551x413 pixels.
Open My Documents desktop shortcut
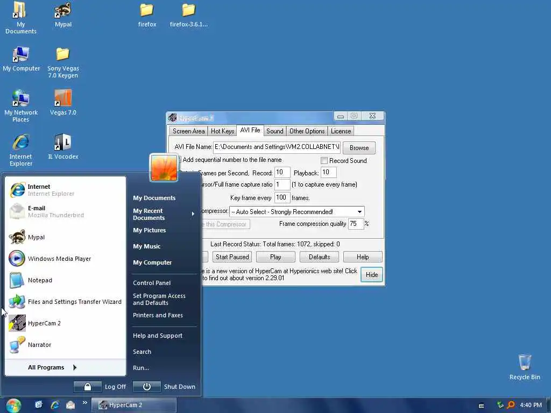point(20,18)
